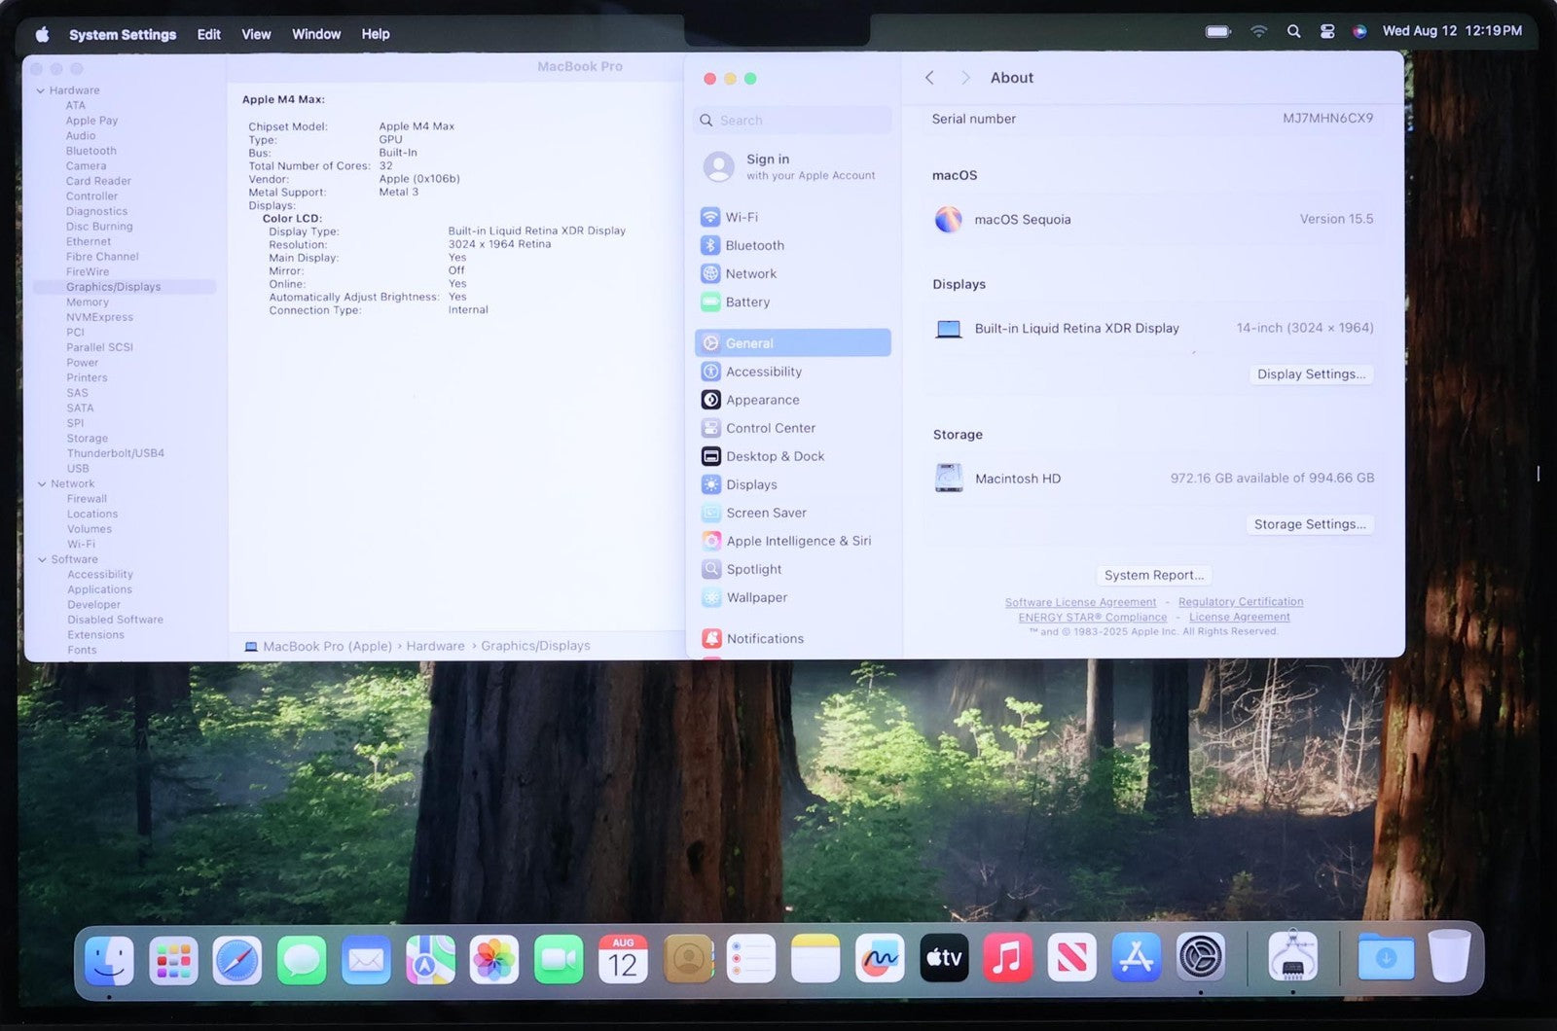The image size is (1557, 1031).
Task: Select Thunderbolt/USB4 in the System Information sidebar
Action: 116,453
